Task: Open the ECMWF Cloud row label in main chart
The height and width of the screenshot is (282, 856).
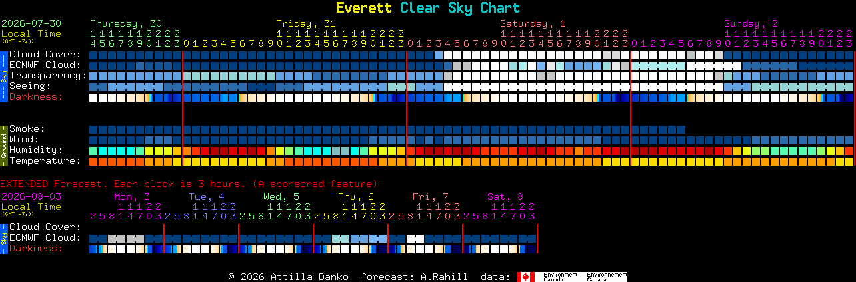Action: [45, 65]
